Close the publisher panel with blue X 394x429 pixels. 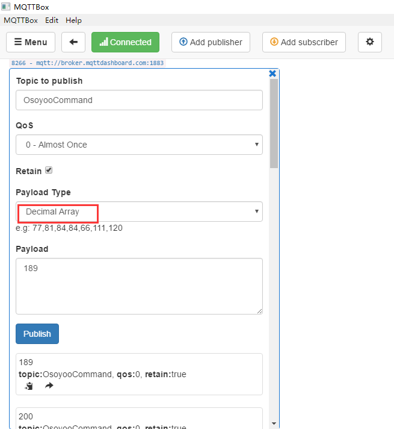[272, 74]
